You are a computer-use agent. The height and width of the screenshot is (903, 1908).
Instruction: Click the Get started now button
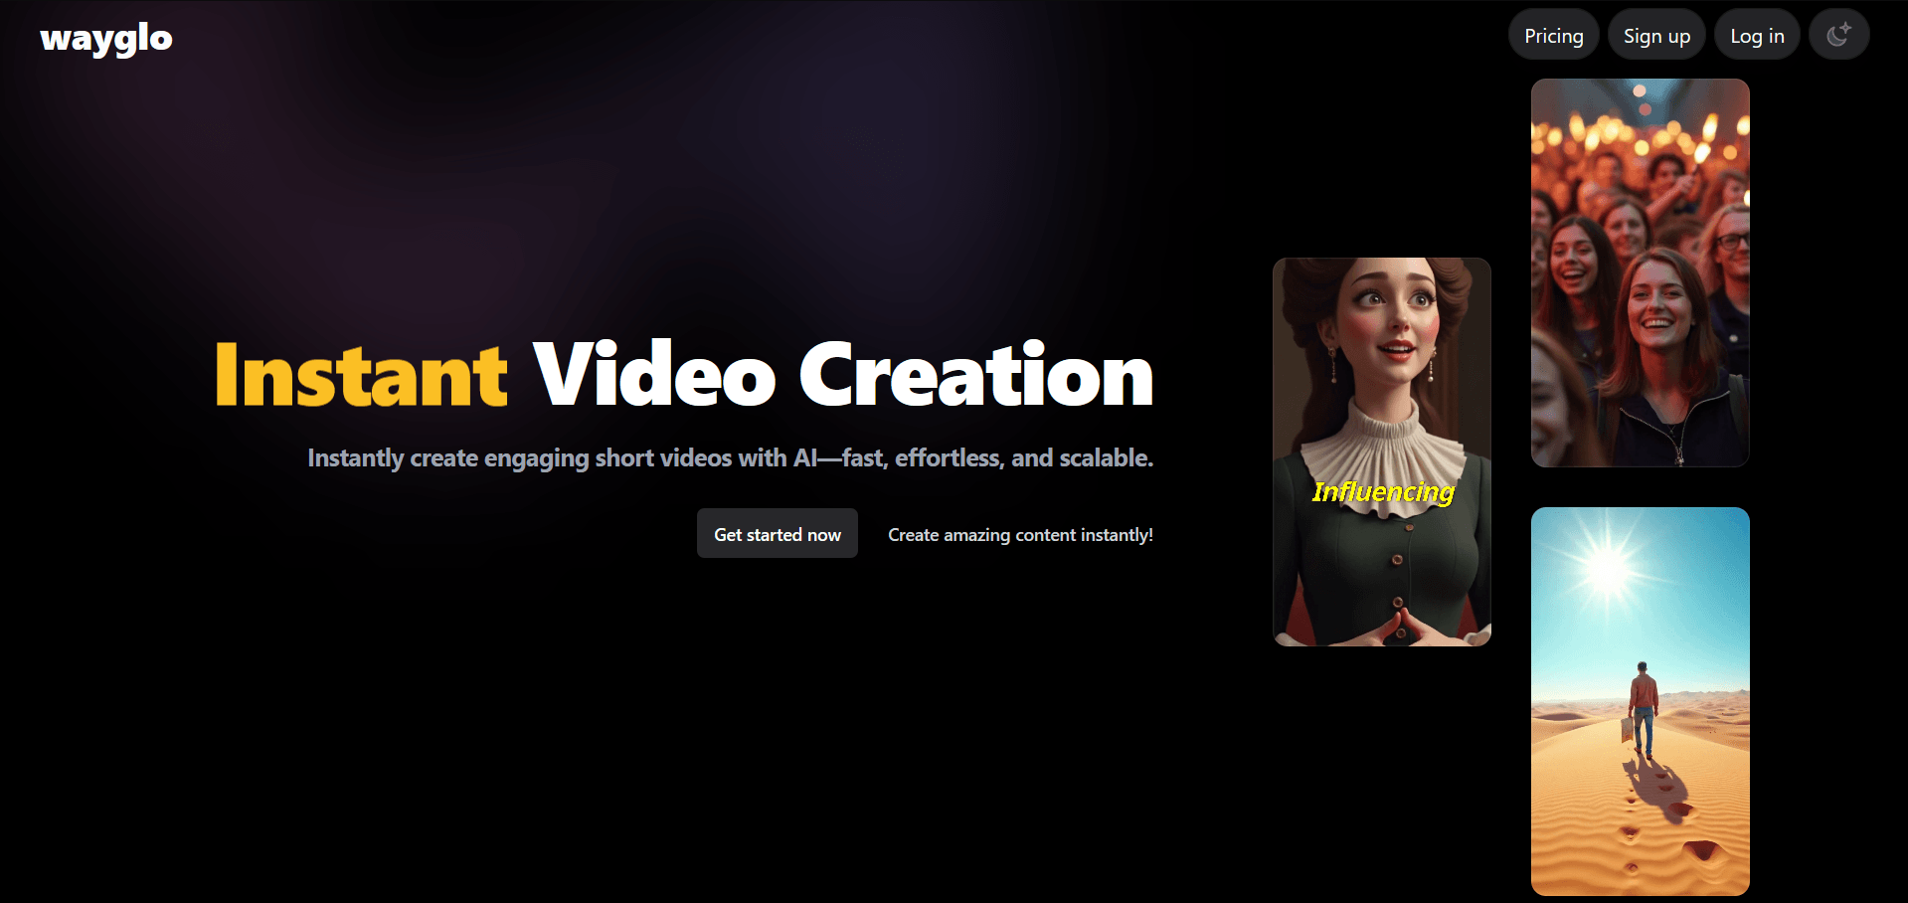click(778, 534)
